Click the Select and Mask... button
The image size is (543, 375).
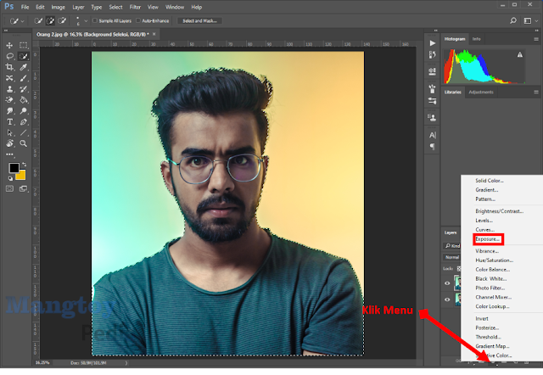click(199, 20)
